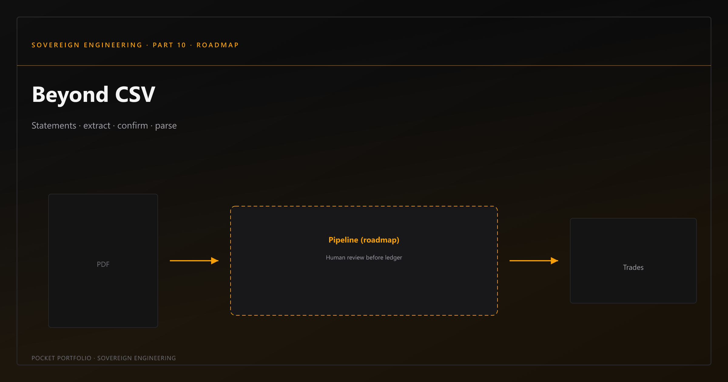Click 'Pocket Portfolio · Sovereign Engineering' footer text

coord(104,358)
